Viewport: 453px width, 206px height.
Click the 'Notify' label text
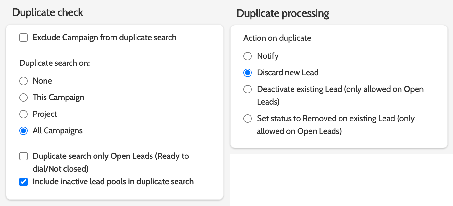(x=268, y=56)
